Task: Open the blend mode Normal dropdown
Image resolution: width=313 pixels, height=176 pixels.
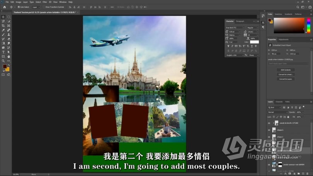Action: (278, 112)
